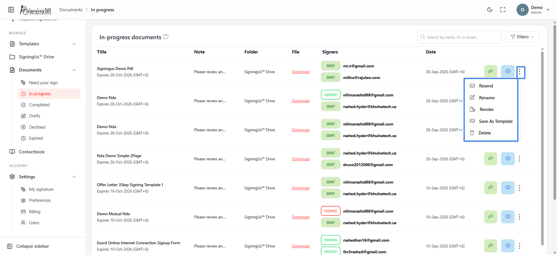View Signingus Demo Pdf with eye icon

coord(508,71)
